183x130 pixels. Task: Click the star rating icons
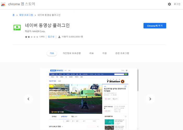32,37
